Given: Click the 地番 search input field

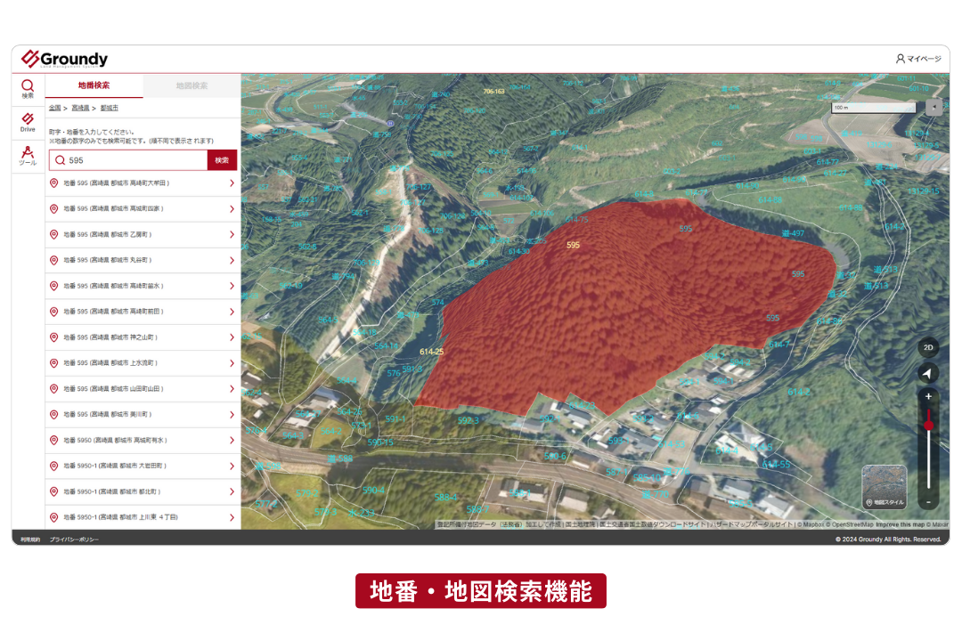Looking at the screenshot, I should click(128, 160).
